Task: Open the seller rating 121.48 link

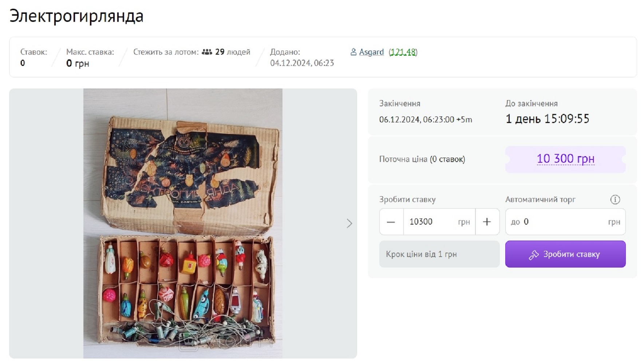Action: [x=403, y=52]
